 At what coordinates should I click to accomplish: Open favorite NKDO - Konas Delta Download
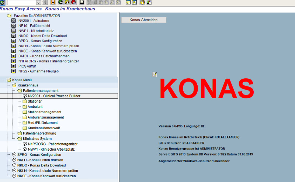[42, 36]
